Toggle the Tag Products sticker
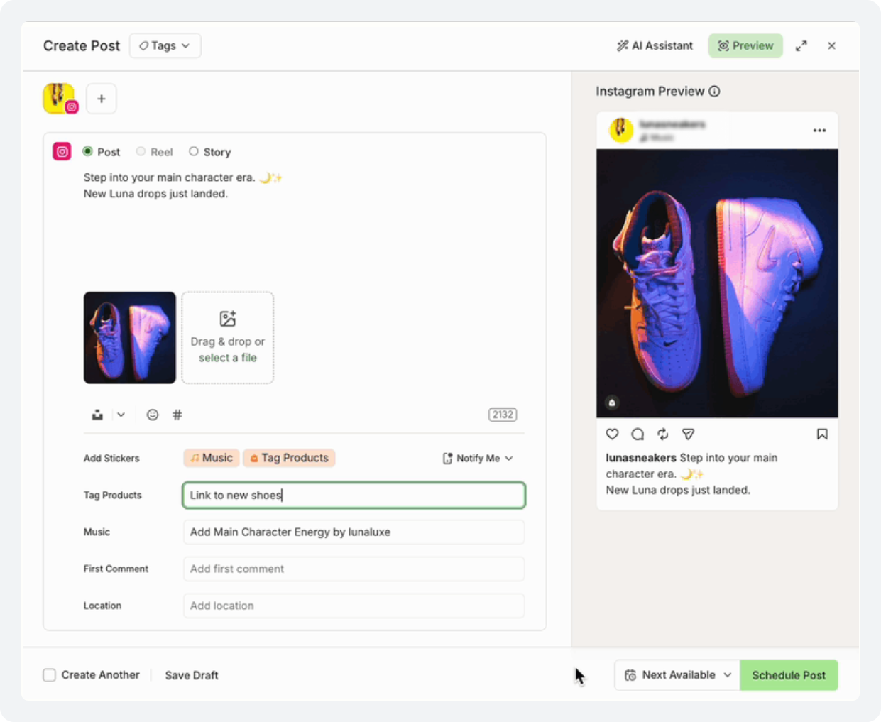This screenshot has height=722, width=881. [x=289, y=458]
